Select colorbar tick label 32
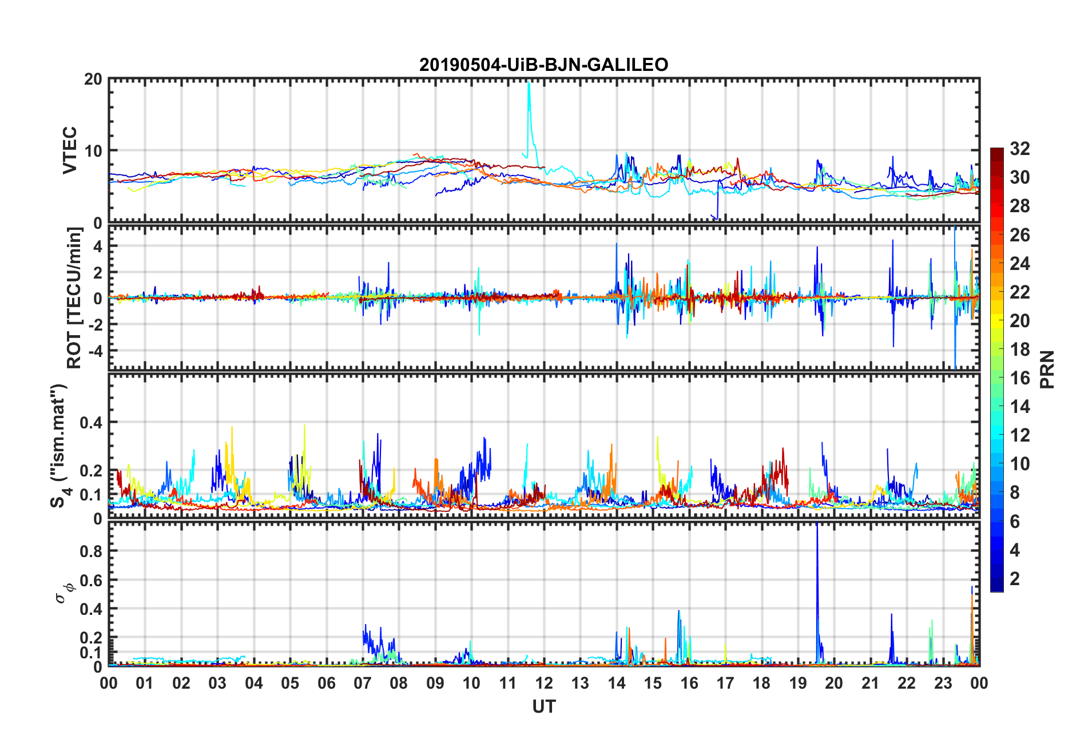The image size is (1088, 739). [x=1019, y=149]
